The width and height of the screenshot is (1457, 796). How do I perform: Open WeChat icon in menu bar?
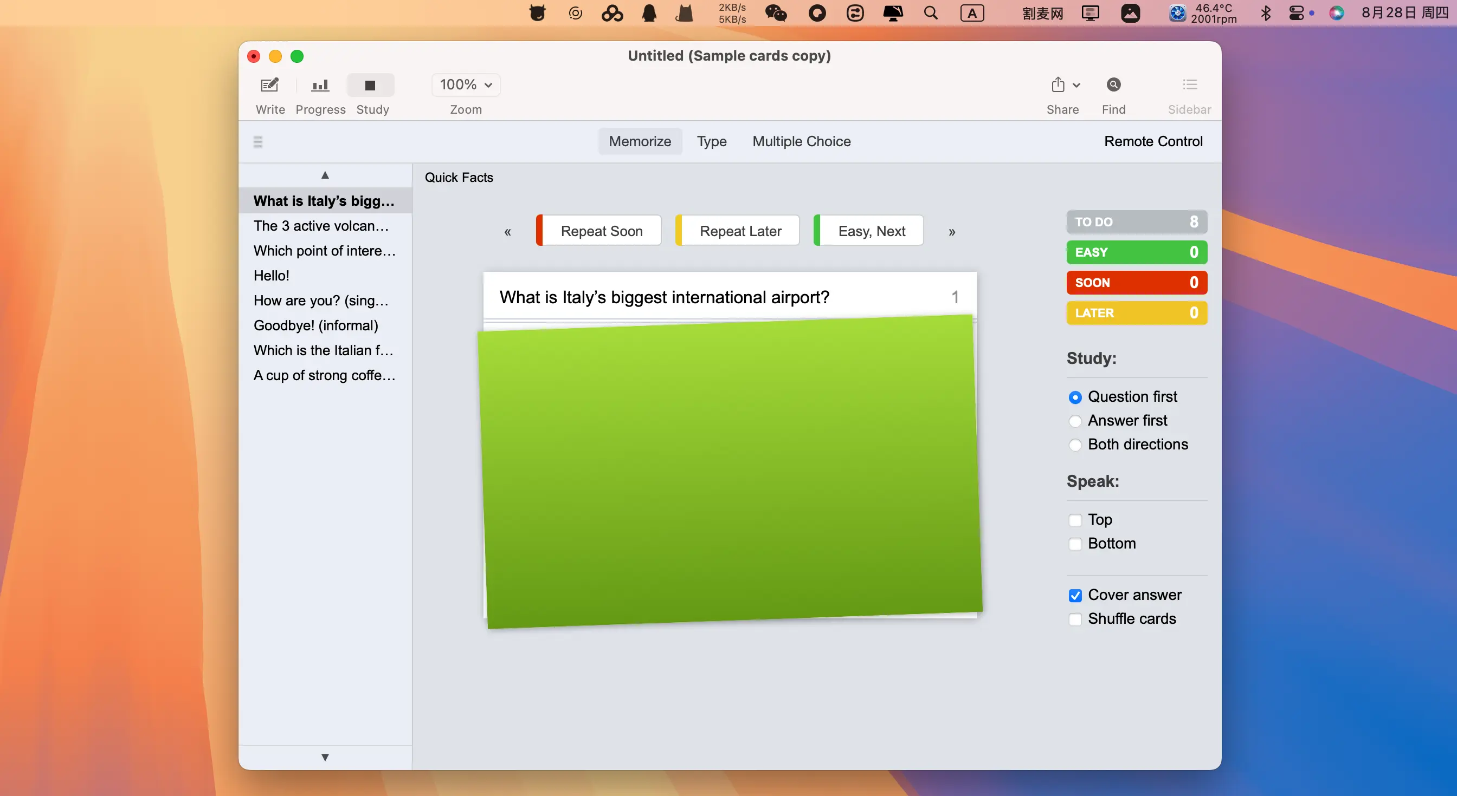[x=776, y=13]
